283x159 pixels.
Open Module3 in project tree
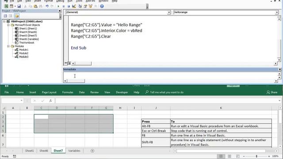23,57
